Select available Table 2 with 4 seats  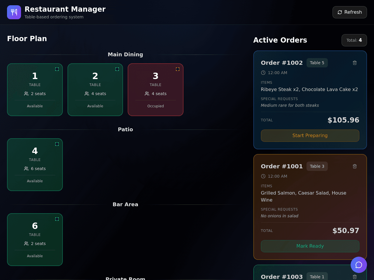click(x=95, y=90)
